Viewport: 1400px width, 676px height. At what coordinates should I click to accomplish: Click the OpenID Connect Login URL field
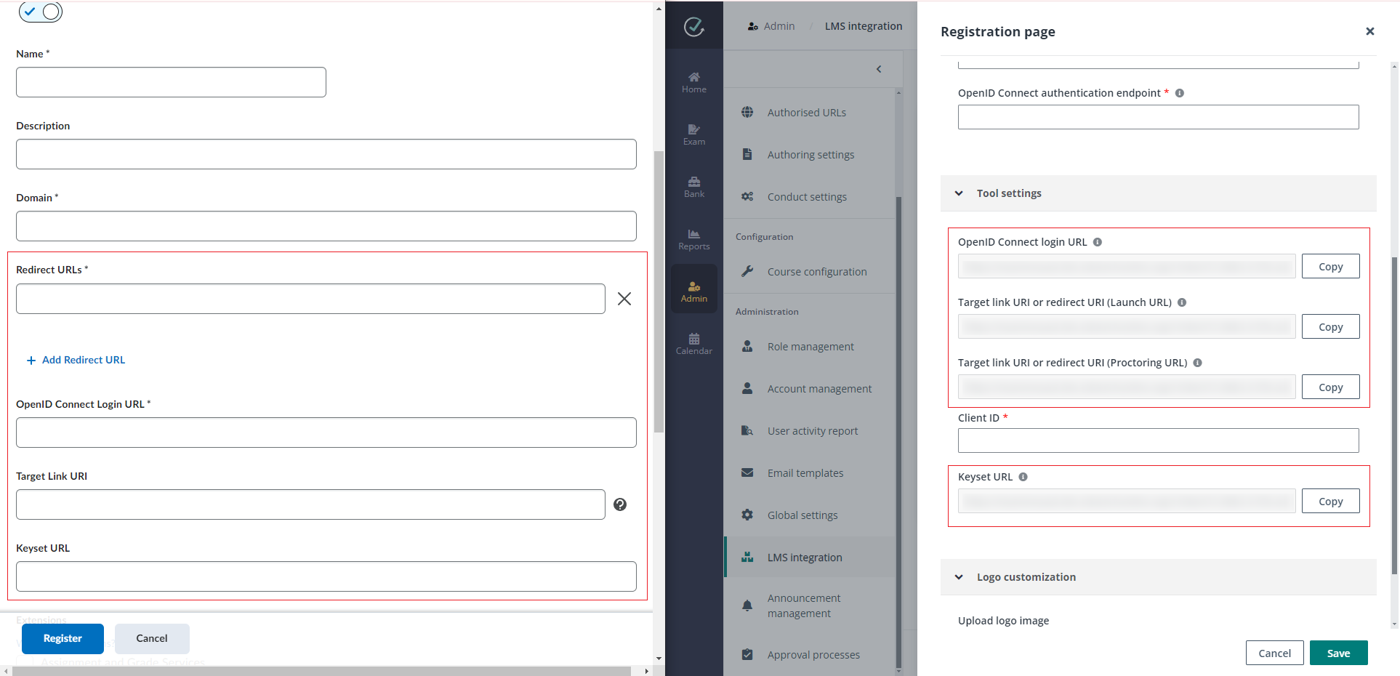click(326, 432)
